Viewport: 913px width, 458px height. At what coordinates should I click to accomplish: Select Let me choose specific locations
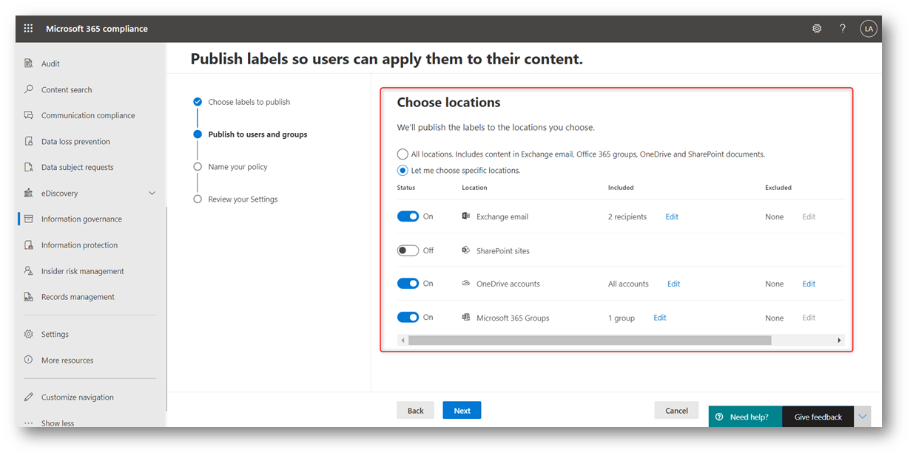pyautogui.click(x=402, y=171)
